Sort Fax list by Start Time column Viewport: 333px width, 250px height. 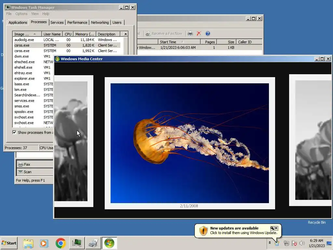(x=179, y=42)
